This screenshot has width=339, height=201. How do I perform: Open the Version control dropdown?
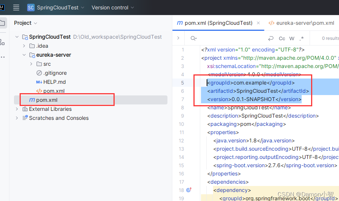113,8
